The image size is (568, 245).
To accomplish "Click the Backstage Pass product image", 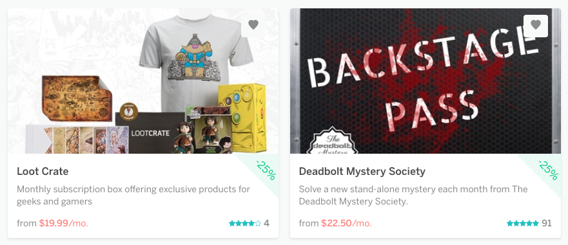I will (x=426, y=81).
